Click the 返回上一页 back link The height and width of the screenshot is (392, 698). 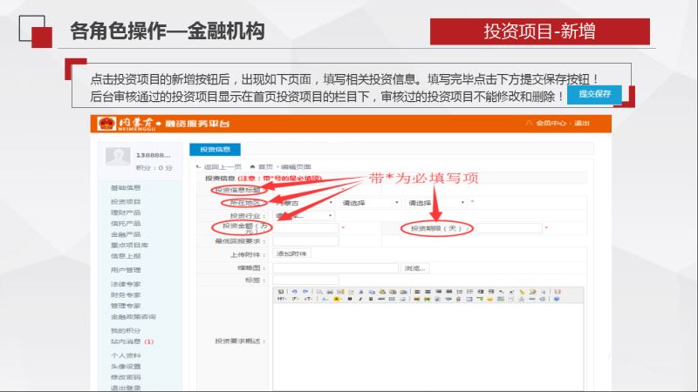[222, 166]
